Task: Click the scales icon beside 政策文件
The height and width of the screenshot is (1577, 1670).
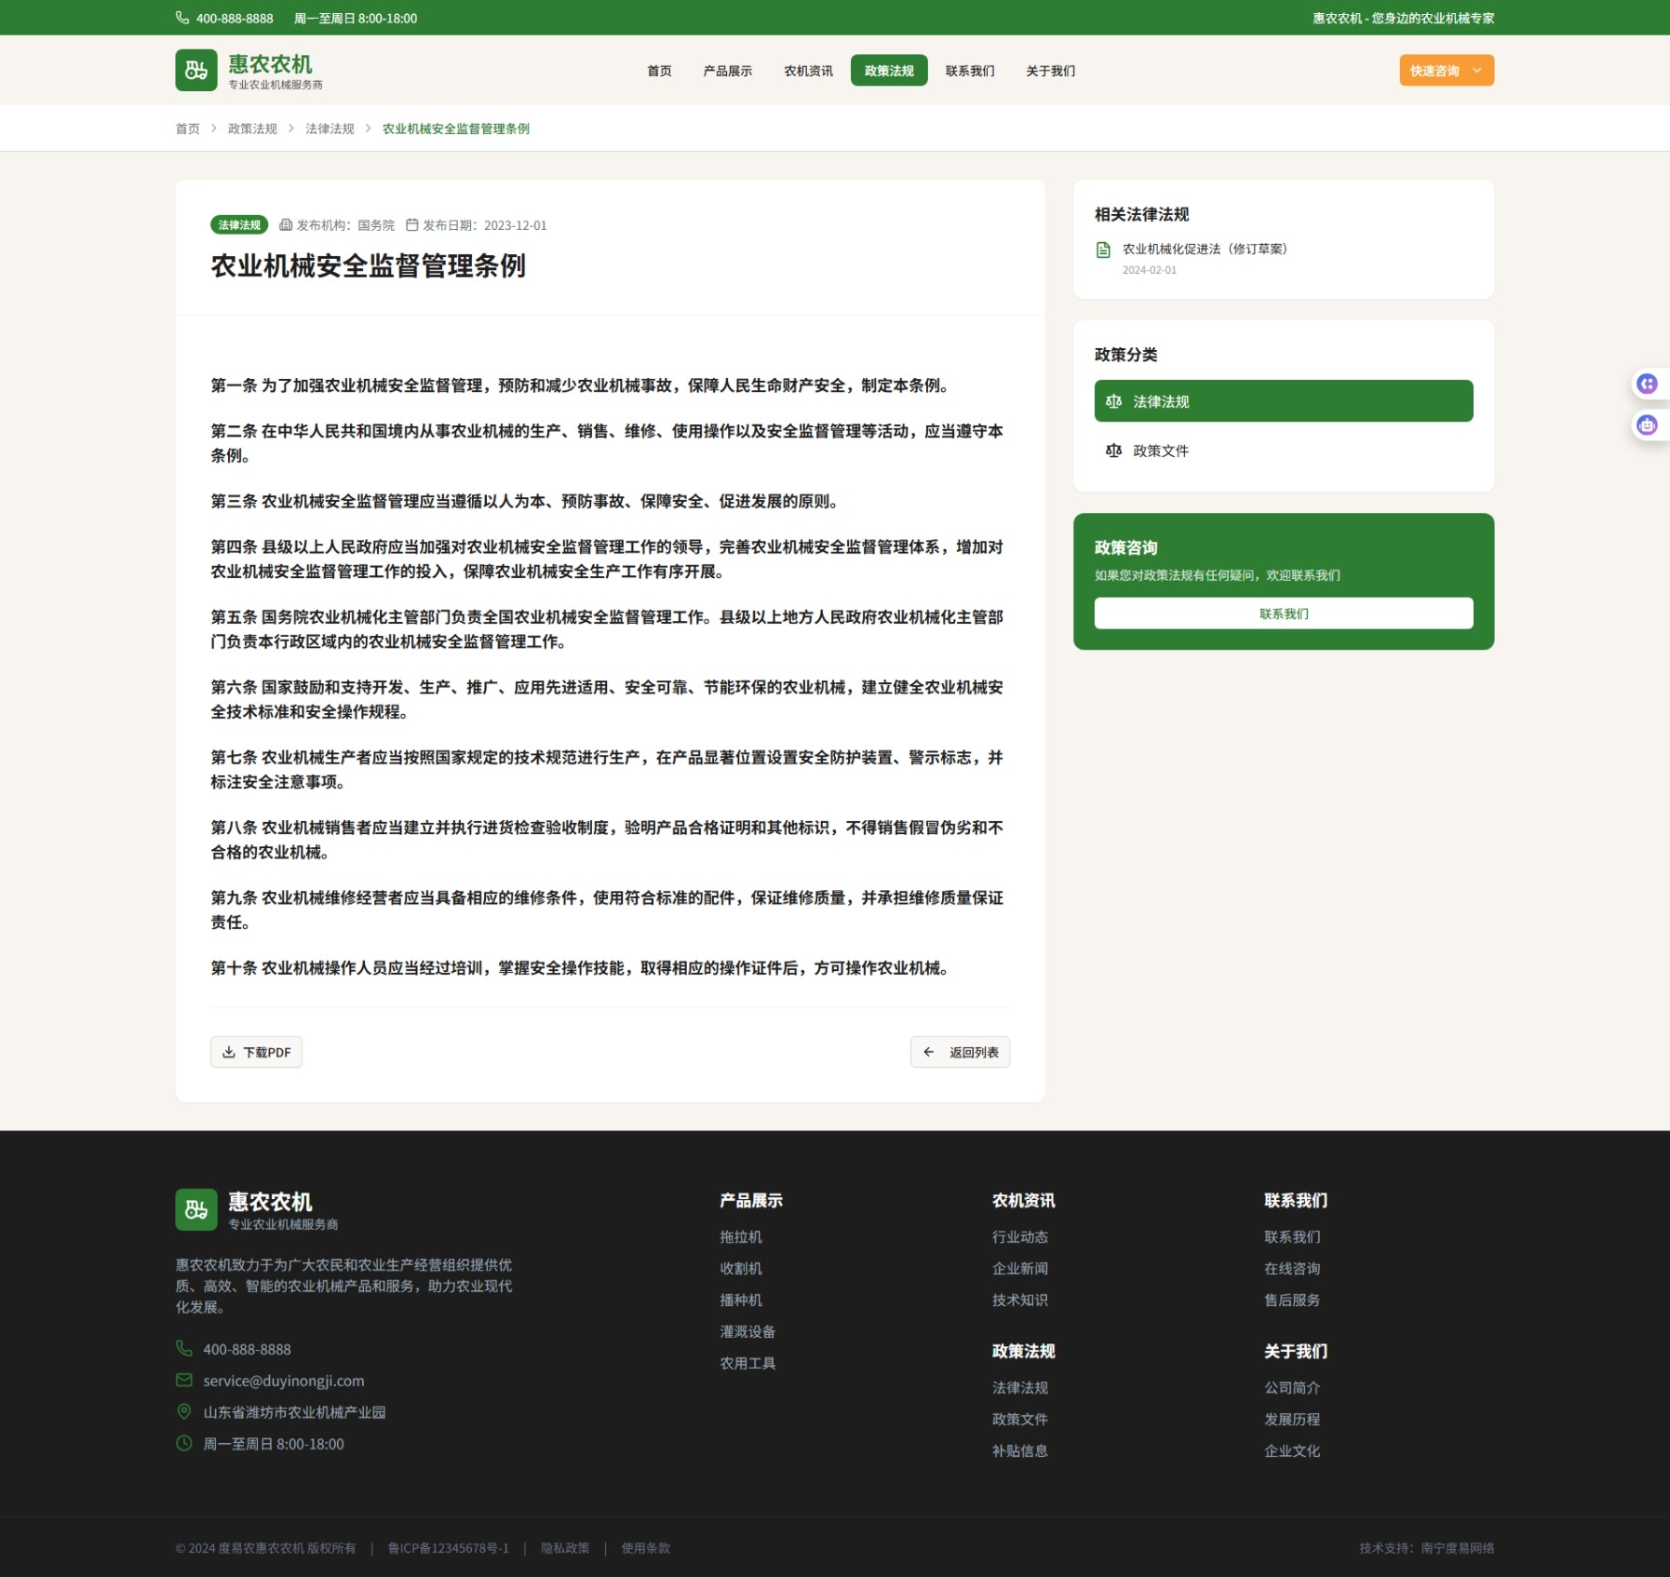Action: [1113, 451]
